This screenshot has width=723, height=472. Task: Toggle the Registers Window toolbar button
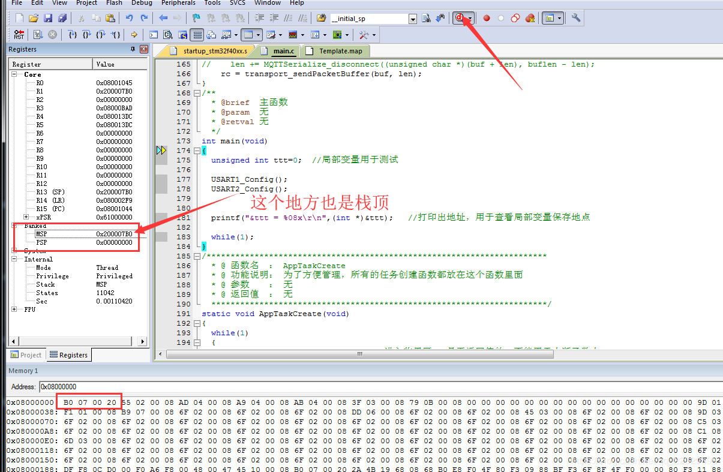click(196, 35)
